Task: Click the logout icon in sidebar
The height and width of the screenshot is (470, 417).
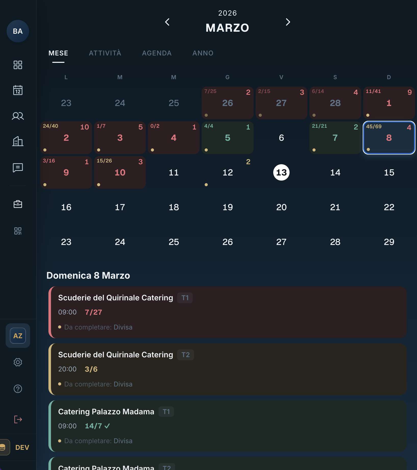Action: [x=18, y=419]
